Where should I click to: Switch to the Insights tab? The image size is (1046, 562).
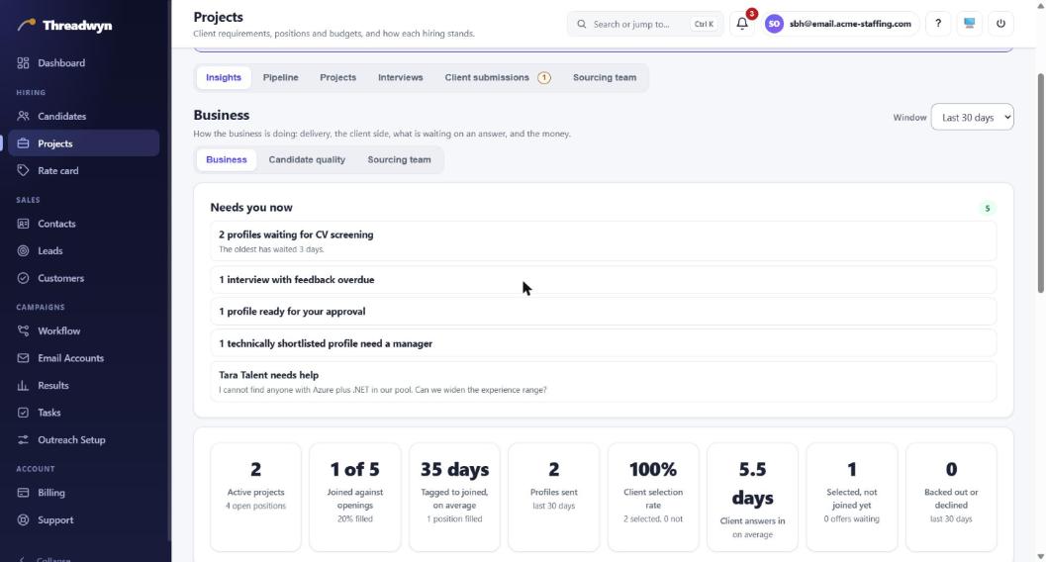[224, 77]
